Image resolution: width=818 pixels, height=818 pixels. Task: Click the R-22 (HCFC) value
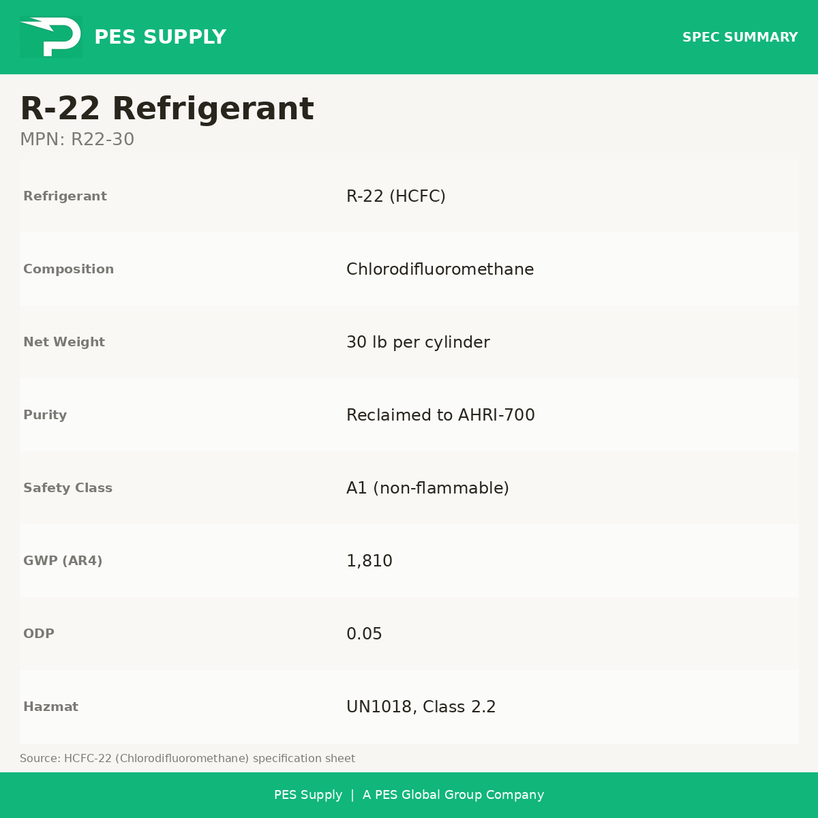(396, 196)
